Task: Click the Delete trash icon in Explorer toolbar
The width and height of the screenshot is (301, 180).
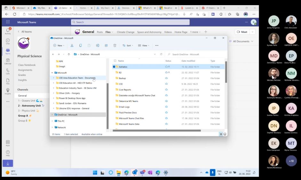Action: 115,45
